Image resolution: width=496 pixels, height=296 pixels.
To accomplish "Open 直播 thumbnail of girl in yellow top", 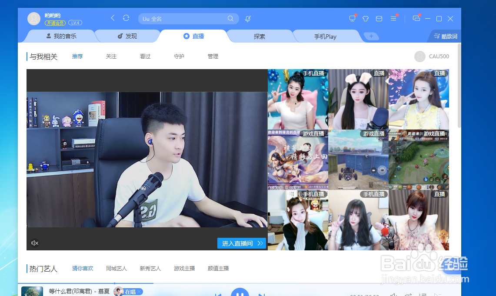I will (419, 99).
